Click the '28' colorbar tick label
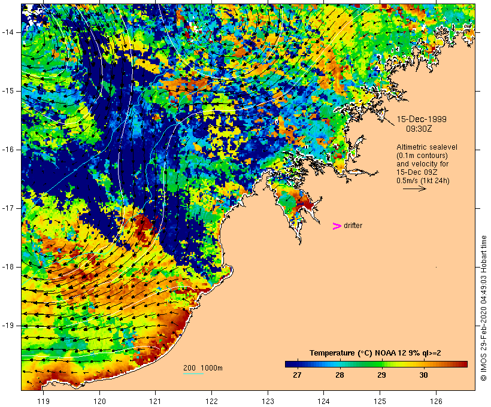 [x=340, y=375]
